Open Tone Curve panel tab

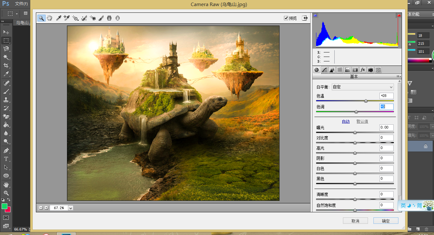(x=324, y=70)
